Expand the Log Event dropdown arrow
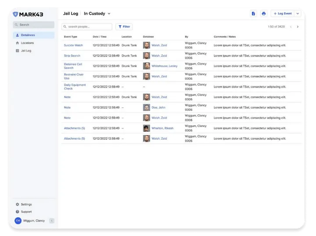316x236 pixels. tap(298, 14)
